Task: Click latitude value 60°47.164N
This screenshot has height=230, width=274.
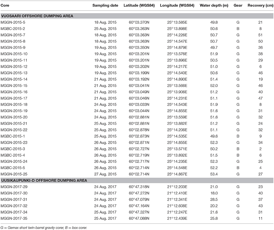Action: (139, 206)
